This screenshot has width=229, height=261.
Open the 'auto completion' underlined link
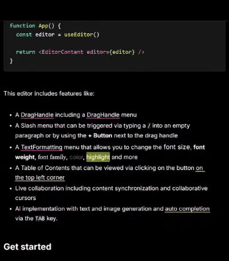pyautogui.click(x=187, y=209)
